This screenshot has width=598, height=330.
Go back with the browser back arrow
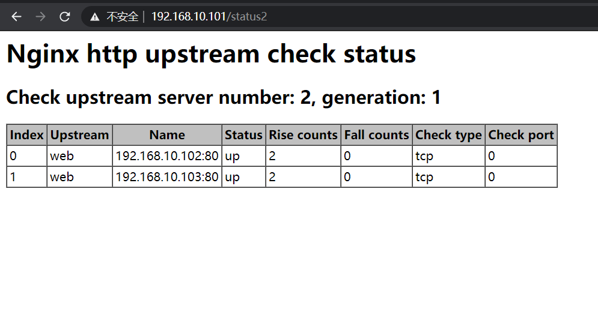[x=16, y=17]
